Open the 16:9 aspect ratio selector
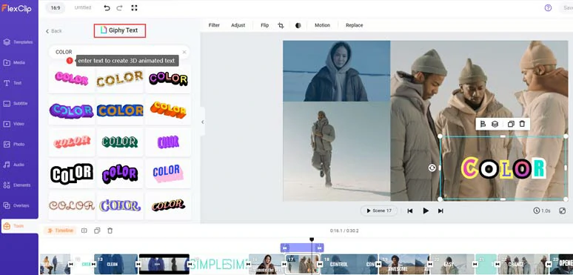The height and width of the screenshot is (275, 573). pyautogui.click(x=56, y=7)
